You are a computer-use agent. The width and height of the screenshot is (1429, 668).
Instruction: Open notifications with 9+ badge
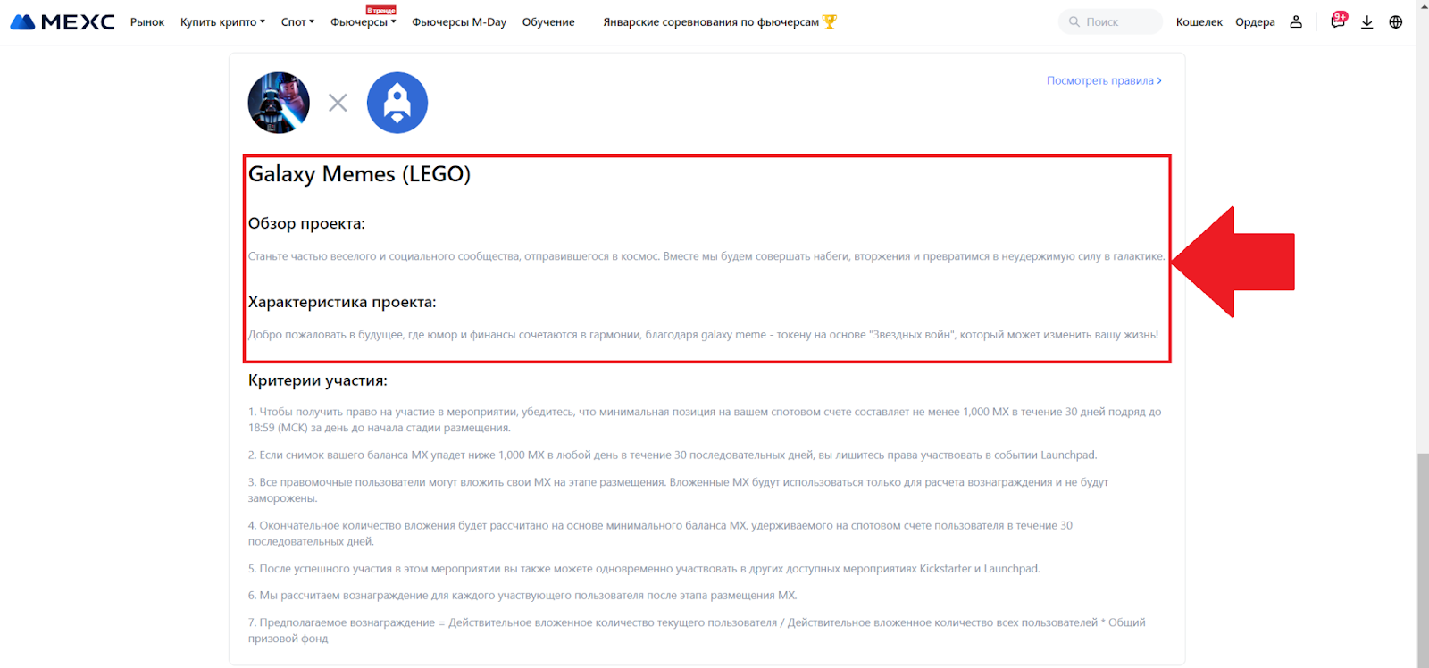click(x=1338, y=21)
